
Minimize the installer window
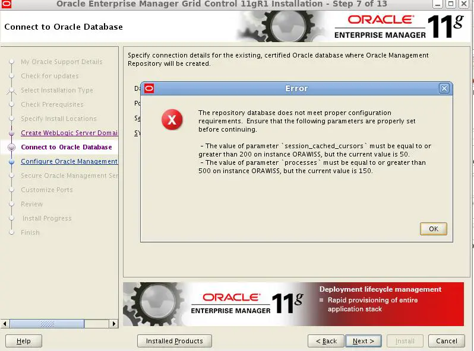437,4
